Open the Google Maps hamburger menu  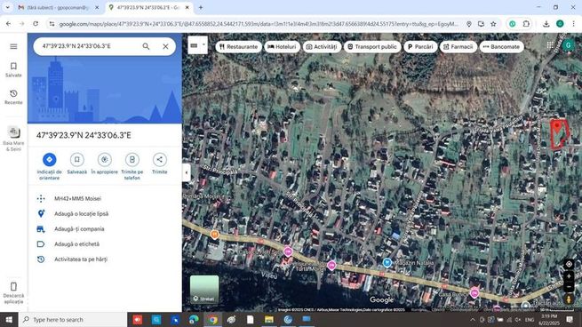[x=13, y=46]
